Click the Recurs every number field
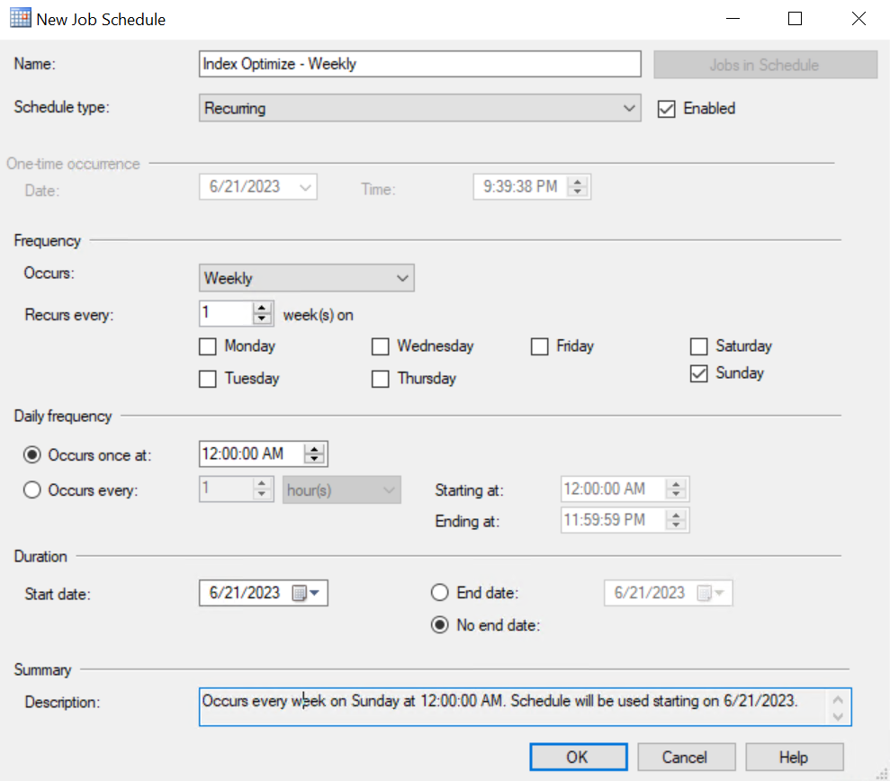This screenshot has width=890, height=781. pos(226,313)
